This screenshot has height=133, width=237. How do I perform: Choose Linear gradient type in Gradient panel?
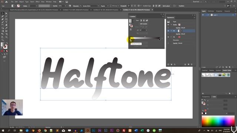click(141, 20)
